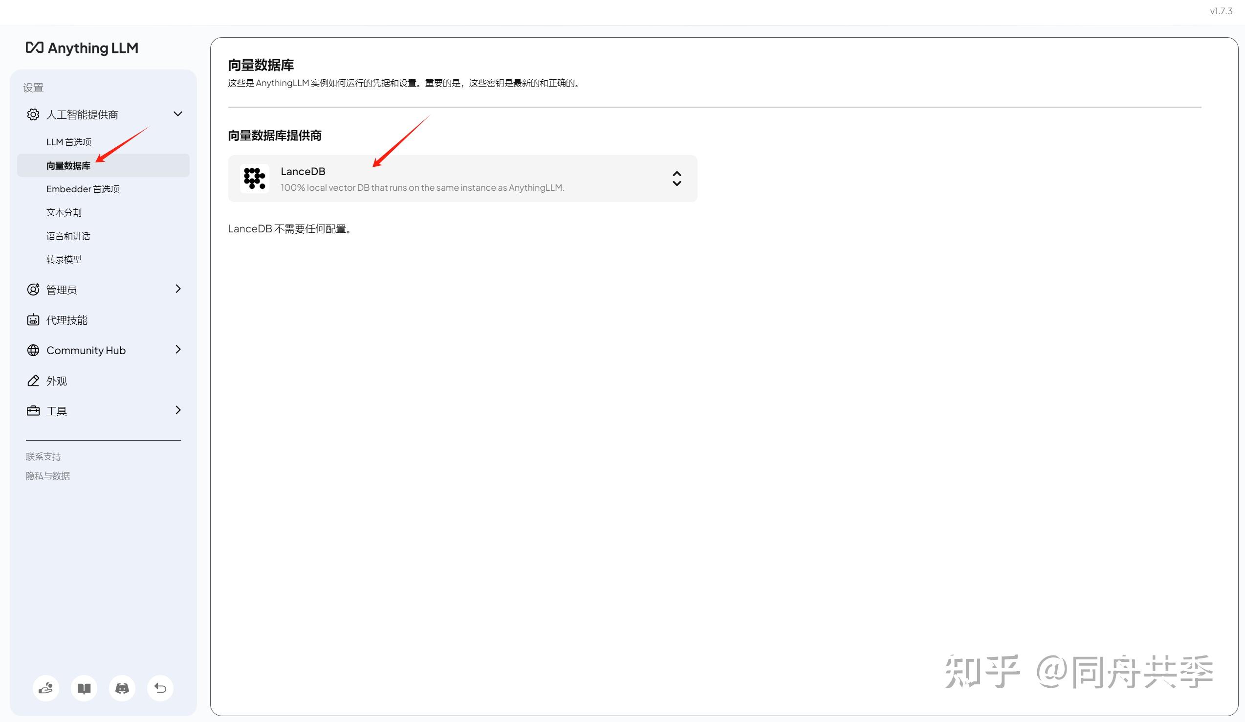This screenshot has width=1245, height=722.
Task: Click the support hand icon at bottom
Action: (46, 688)
